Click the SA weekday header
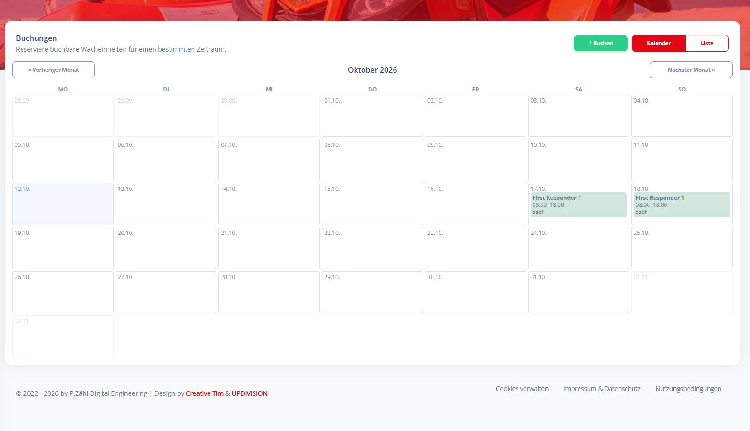The image size is (750, 431). pyautogui.click(x=579, y=89)
